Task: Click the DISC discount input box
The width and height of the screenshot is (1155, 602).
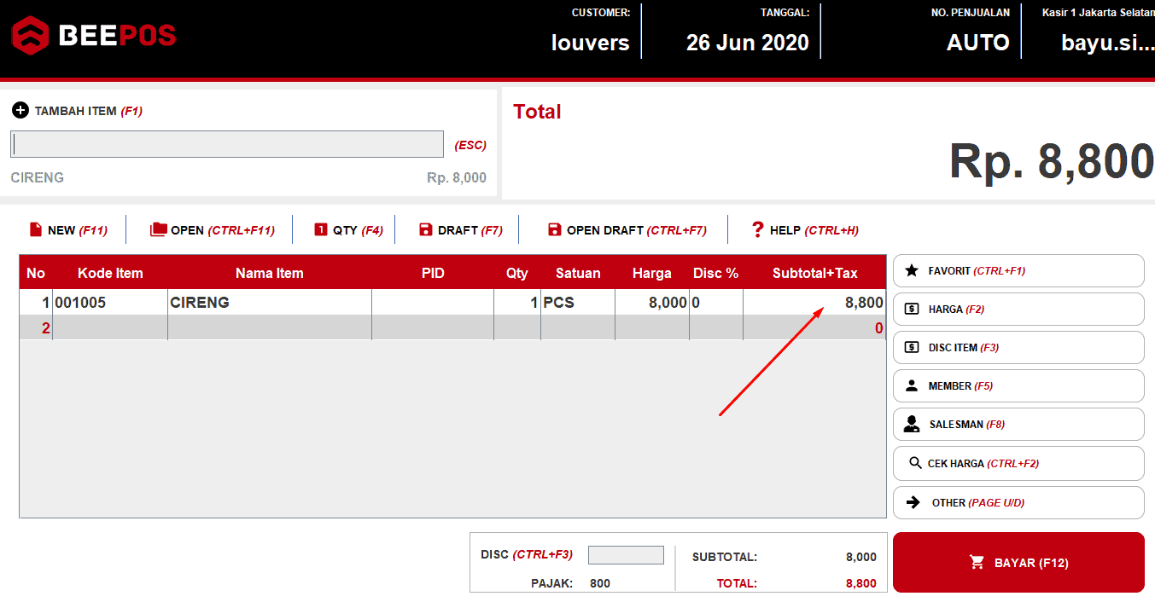Action: [626, 555]
